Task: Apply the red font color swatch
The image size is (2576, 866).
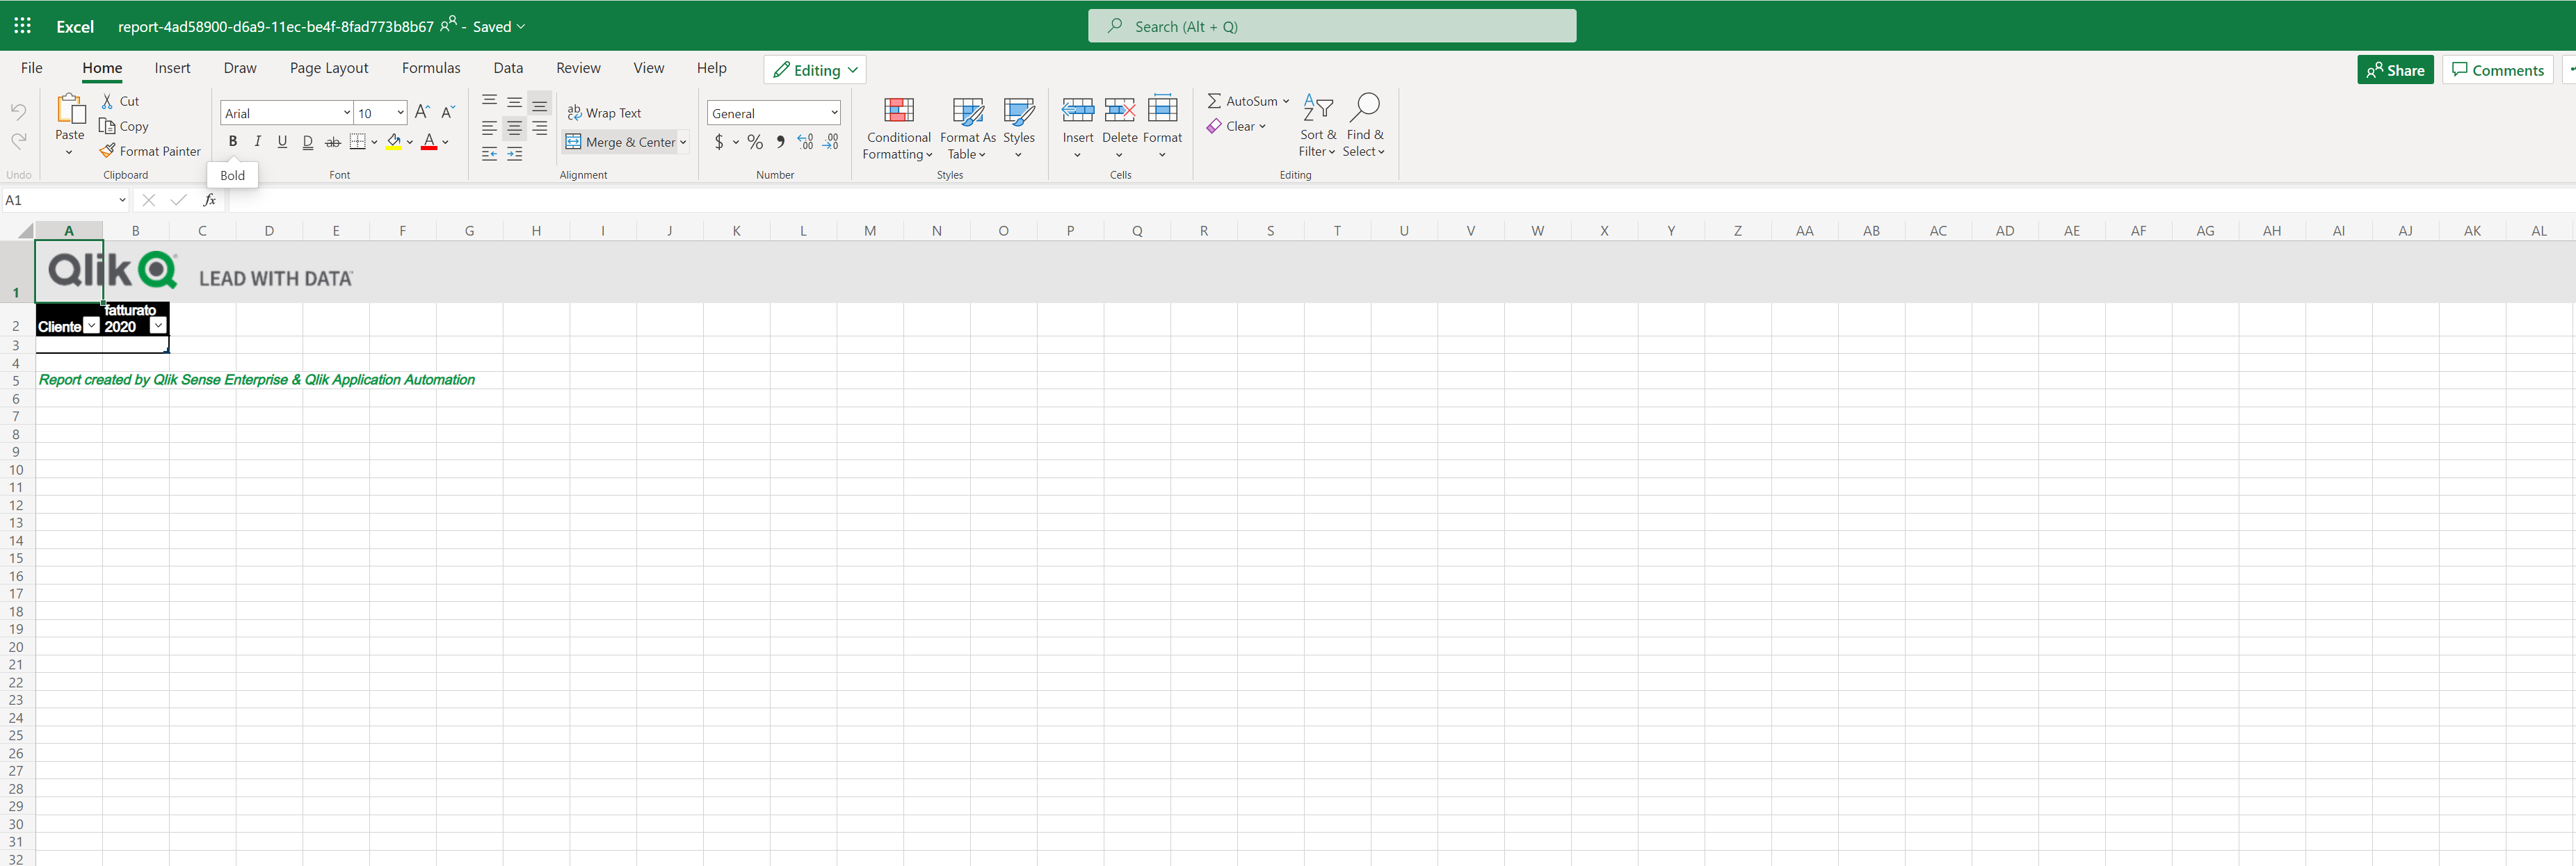Action: 429,142
